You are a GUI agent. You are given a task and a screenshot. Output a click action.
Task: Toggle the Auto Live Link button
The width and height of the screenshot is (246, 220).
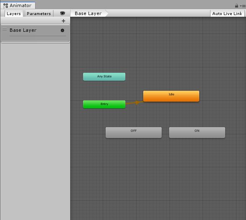[x=227, y=13]
